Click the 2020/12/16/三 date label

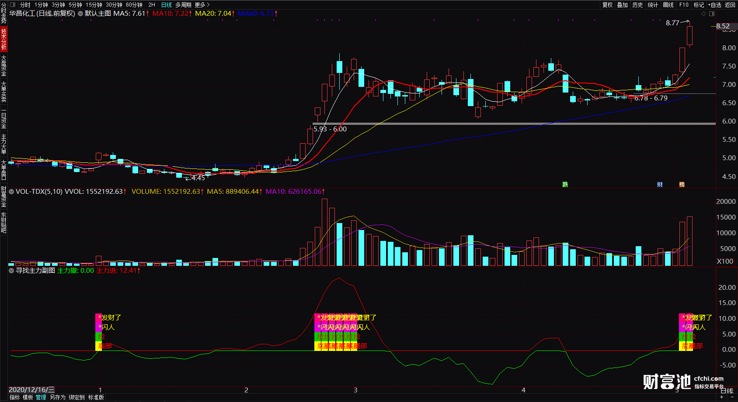coord(32,390)
